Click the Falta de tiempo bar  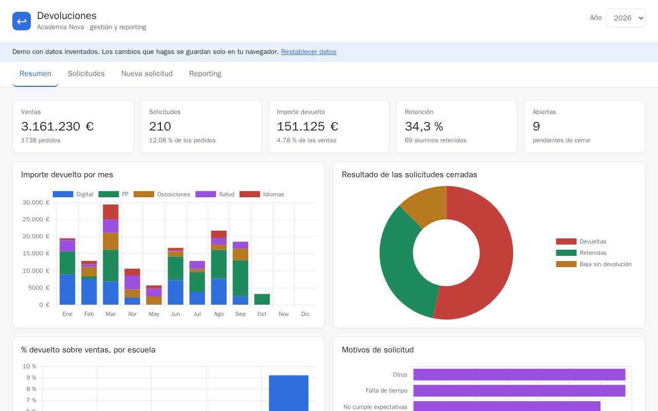point(519,390)
